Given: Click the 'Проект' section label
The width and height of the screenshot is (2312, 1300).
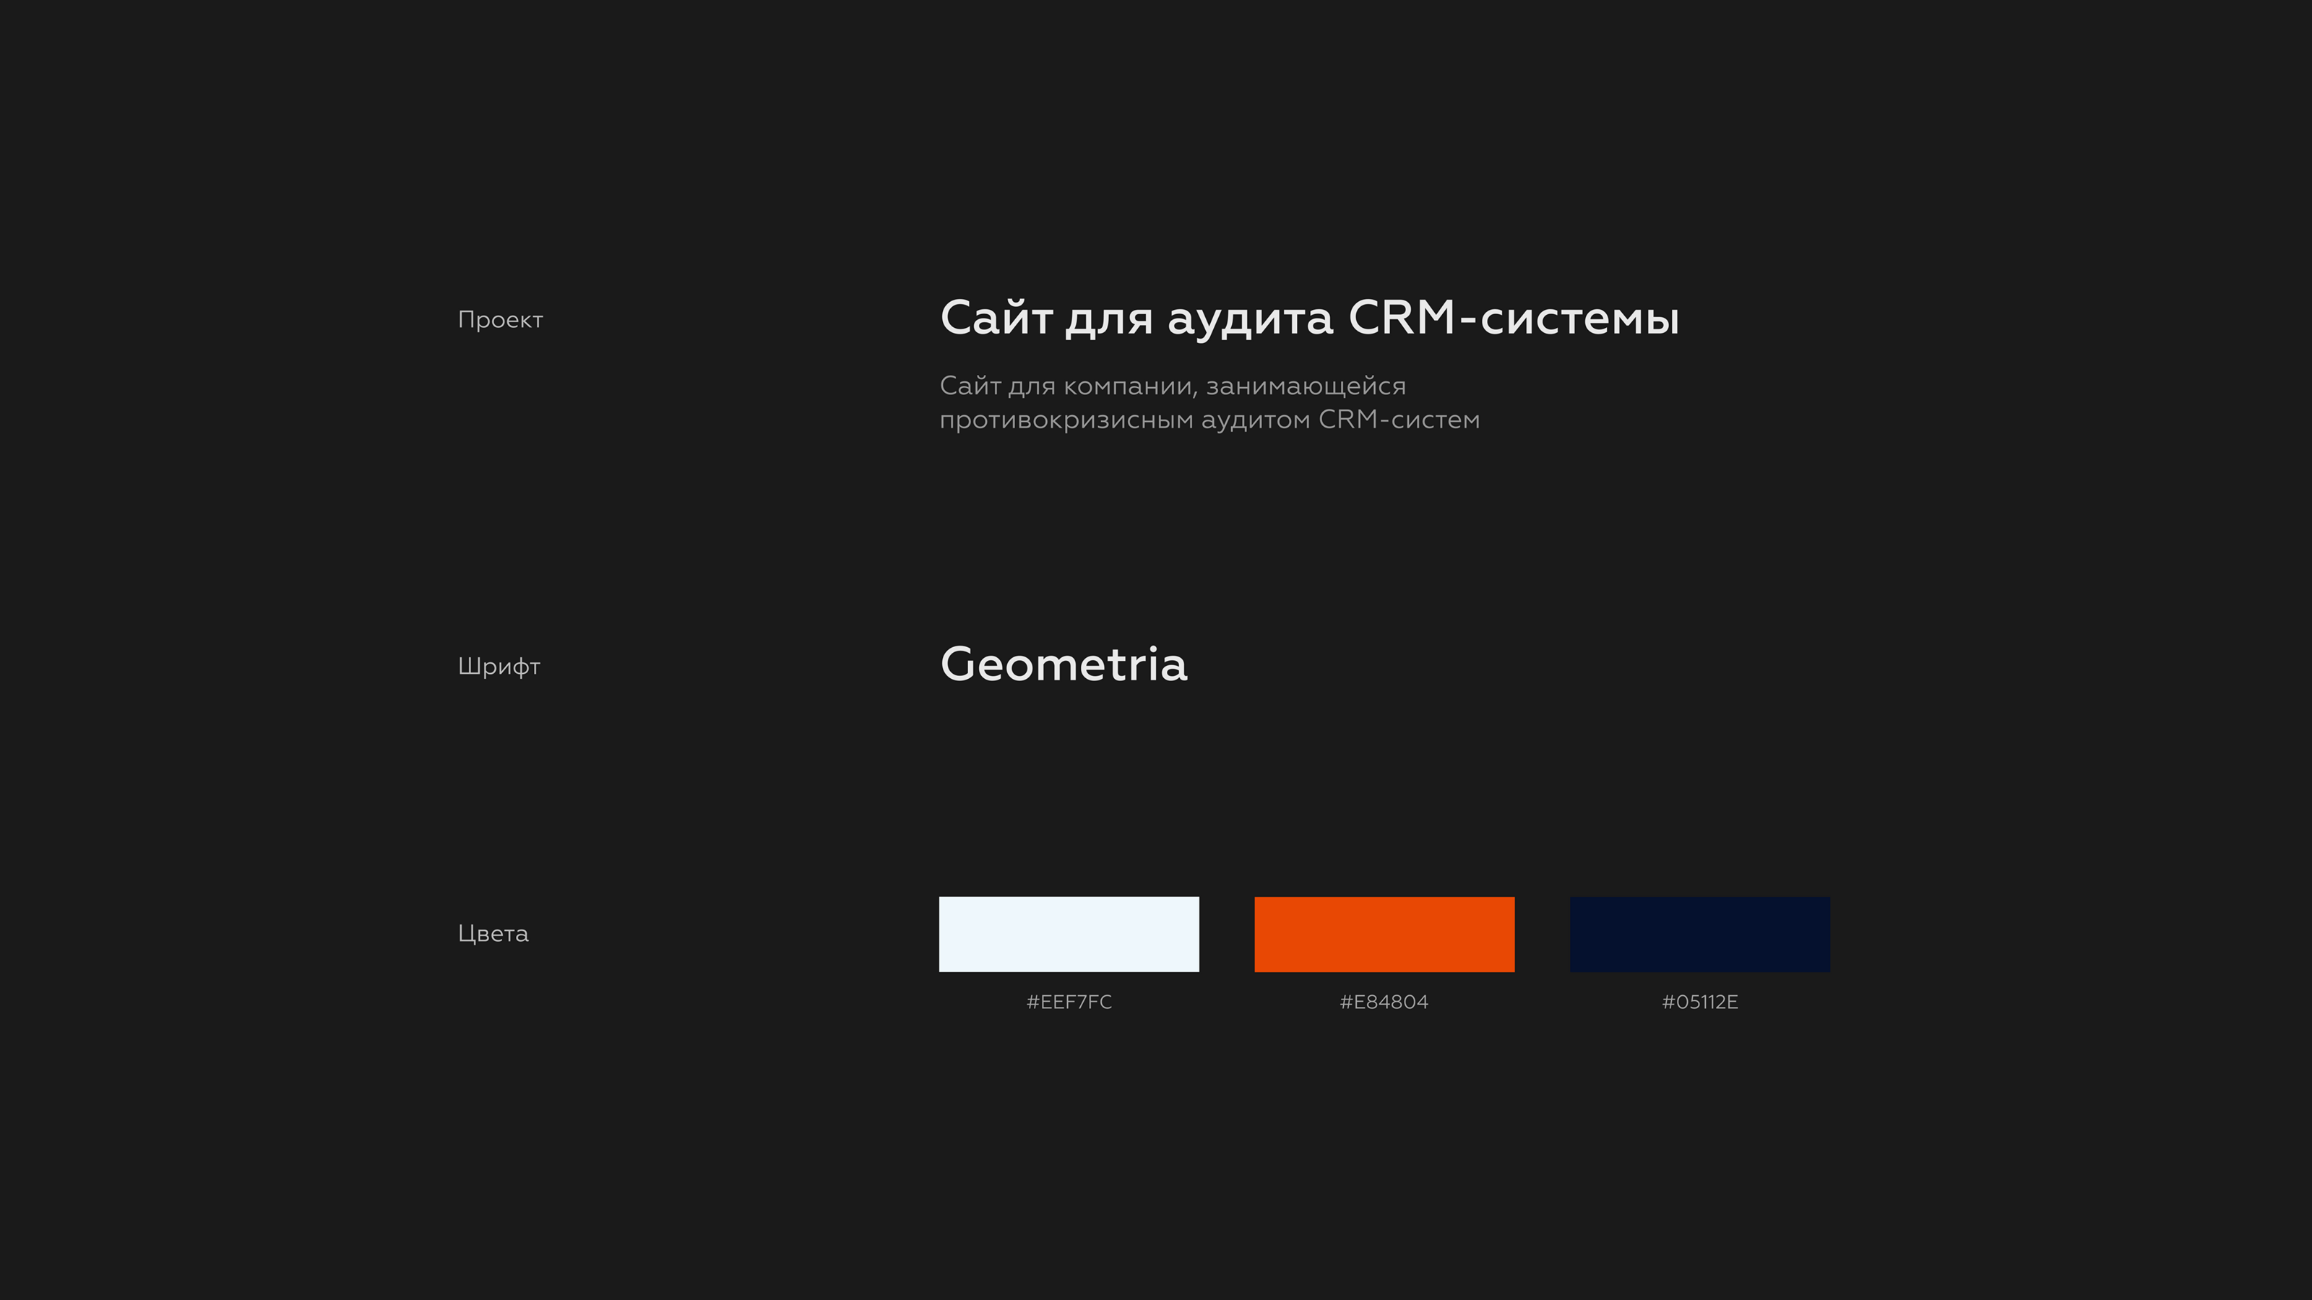Looking at the screenshot, I should (500, 320).
